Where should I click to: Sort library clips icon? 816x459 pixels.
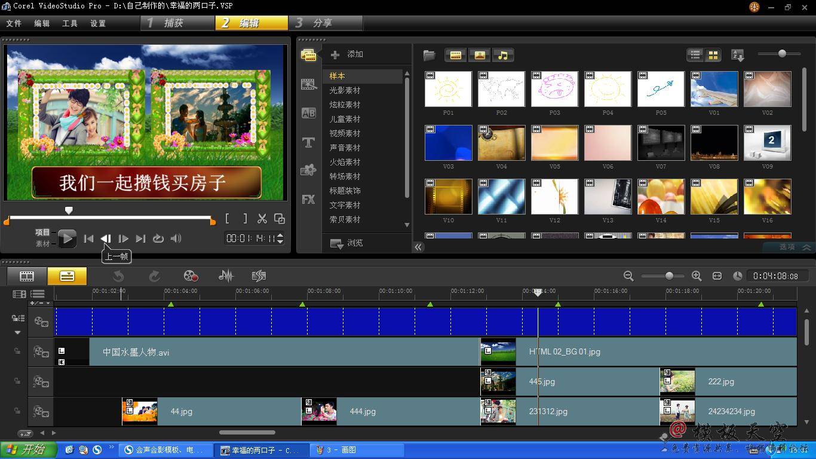[738, 55]
